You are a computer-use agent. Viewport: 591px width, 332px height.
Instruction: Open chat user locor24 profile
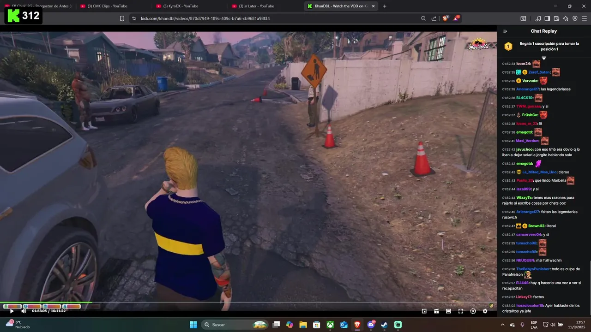point(523,64)
